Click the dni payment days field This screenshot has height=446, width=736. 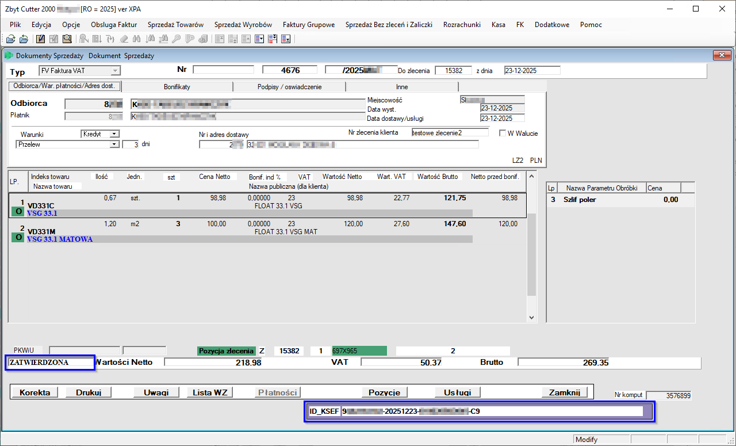click(130, 144)
